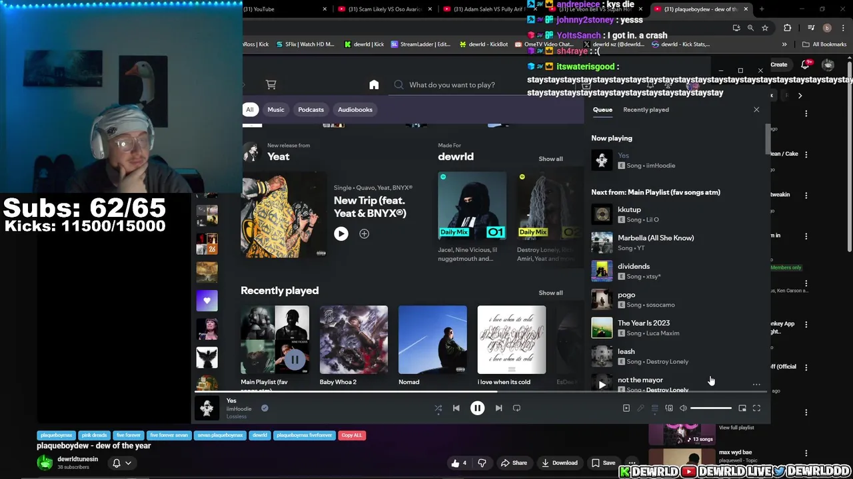Open Daily Mix 01 cover

pos(472,206)
